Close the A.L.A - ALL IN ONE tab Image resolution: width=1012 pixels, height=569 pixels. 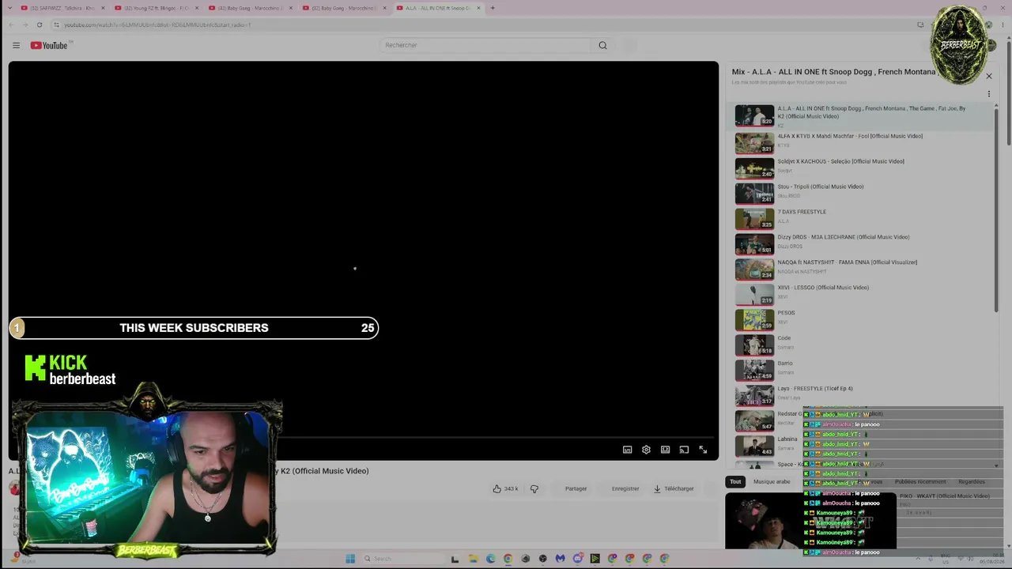(x=478, y=8)
